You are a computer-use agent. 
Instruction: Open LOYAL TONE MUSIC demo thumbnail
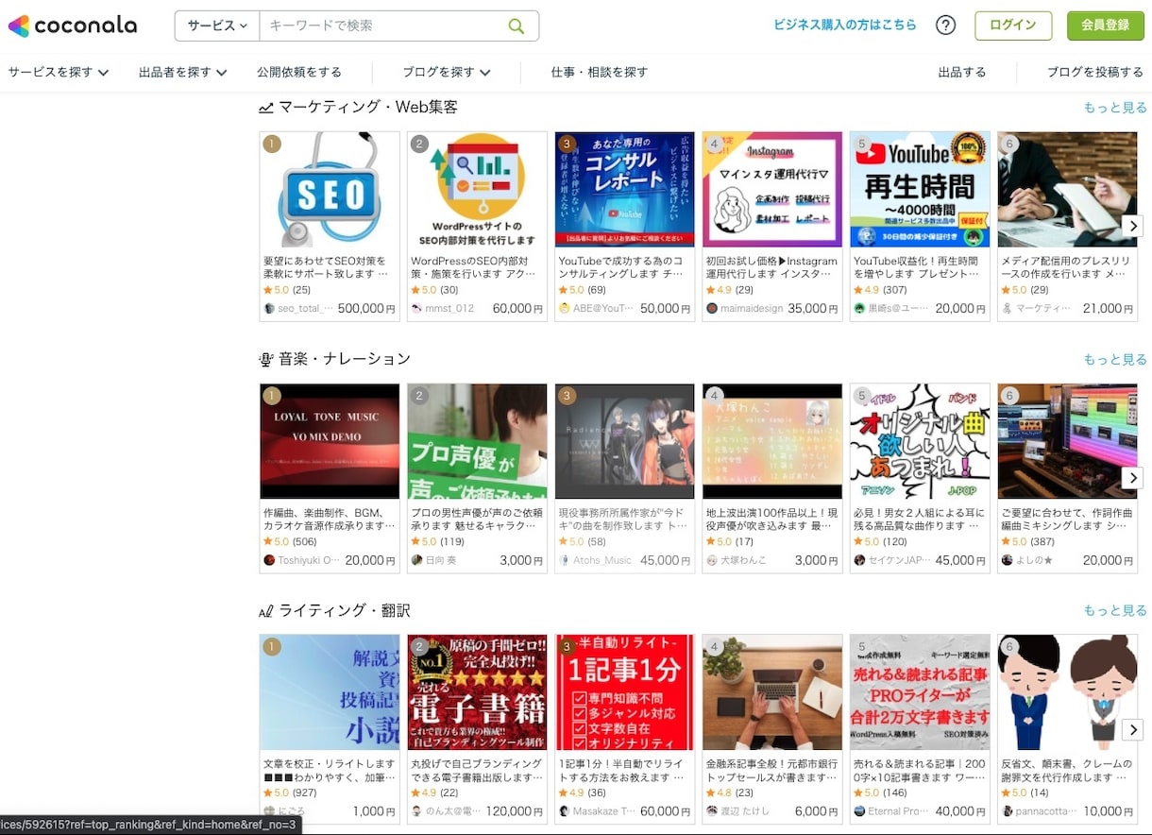click(x=330, y=441)
